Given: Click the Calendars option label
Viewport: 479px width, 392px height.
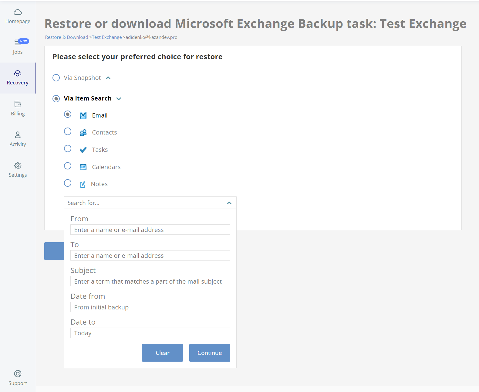Looking at the screenshot, I should pyautogui.click(x=106, y=167).
